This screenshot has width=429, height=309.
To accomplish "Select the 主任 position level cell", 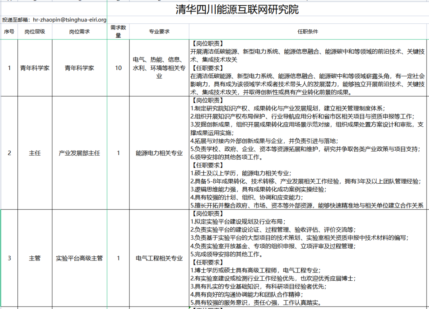I will (x=35, y=153).
